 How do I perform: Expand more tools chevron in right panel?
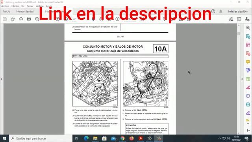[248, 123]
